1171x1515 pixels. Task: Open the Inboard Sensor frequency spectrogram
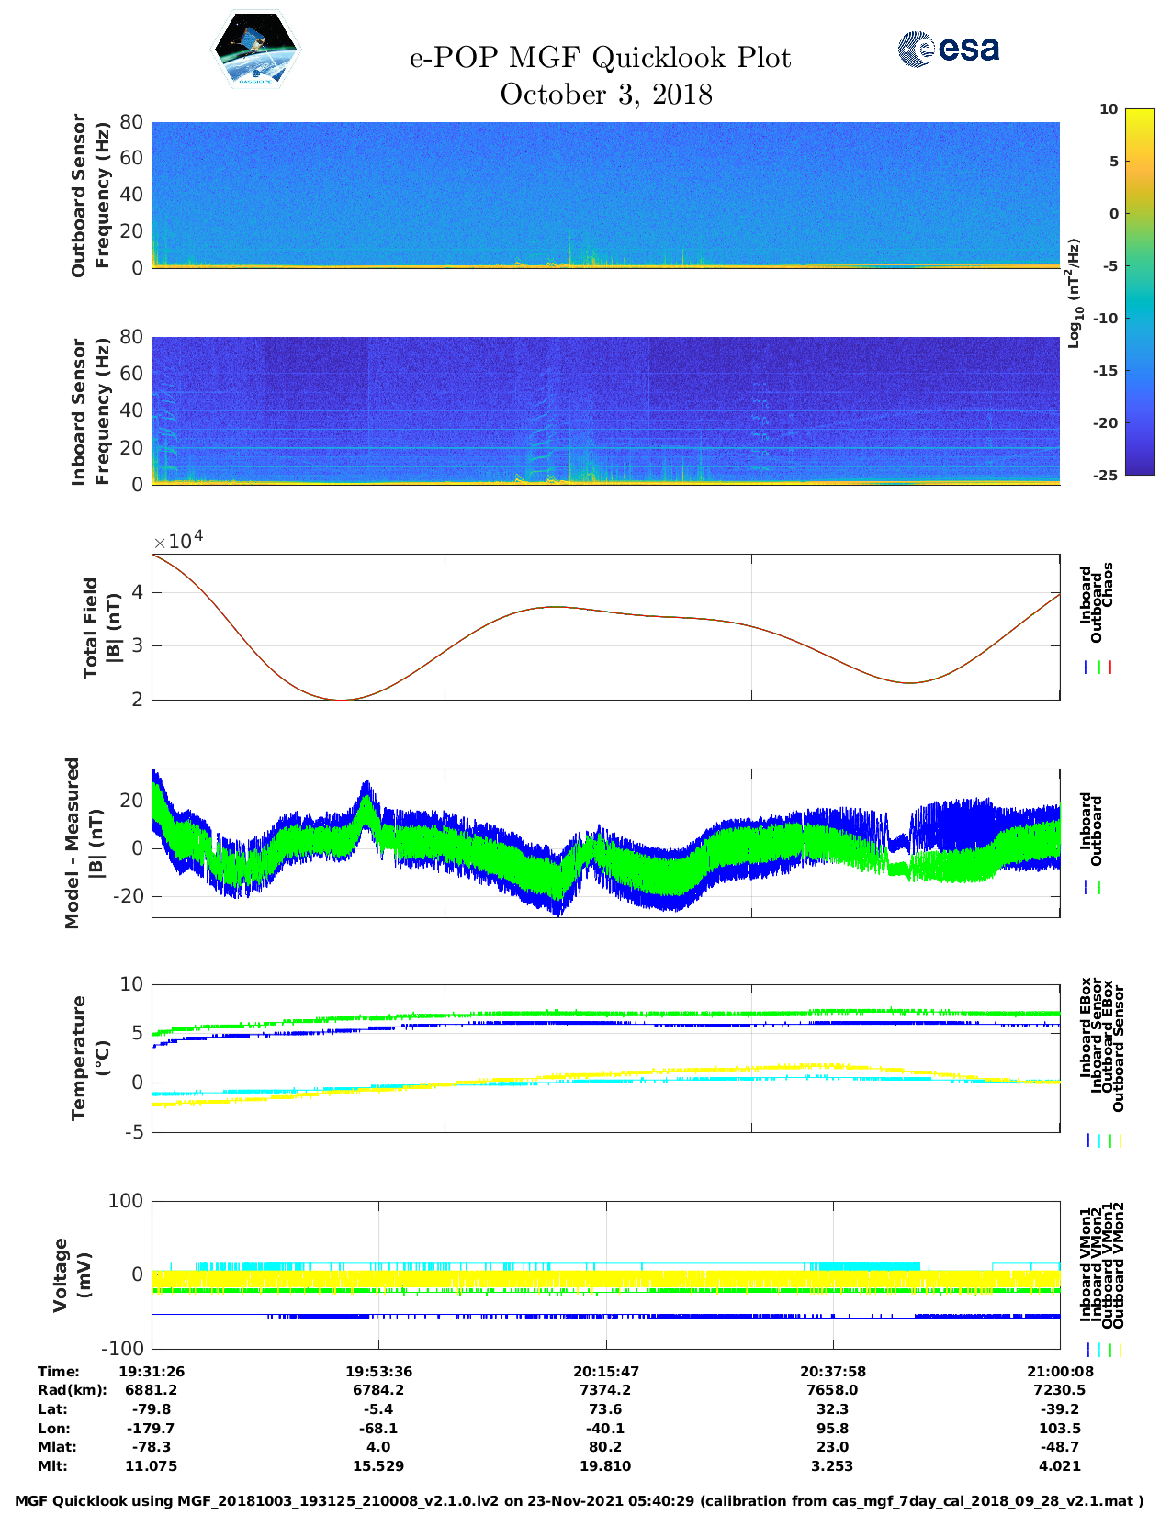(x=605, y=410)
